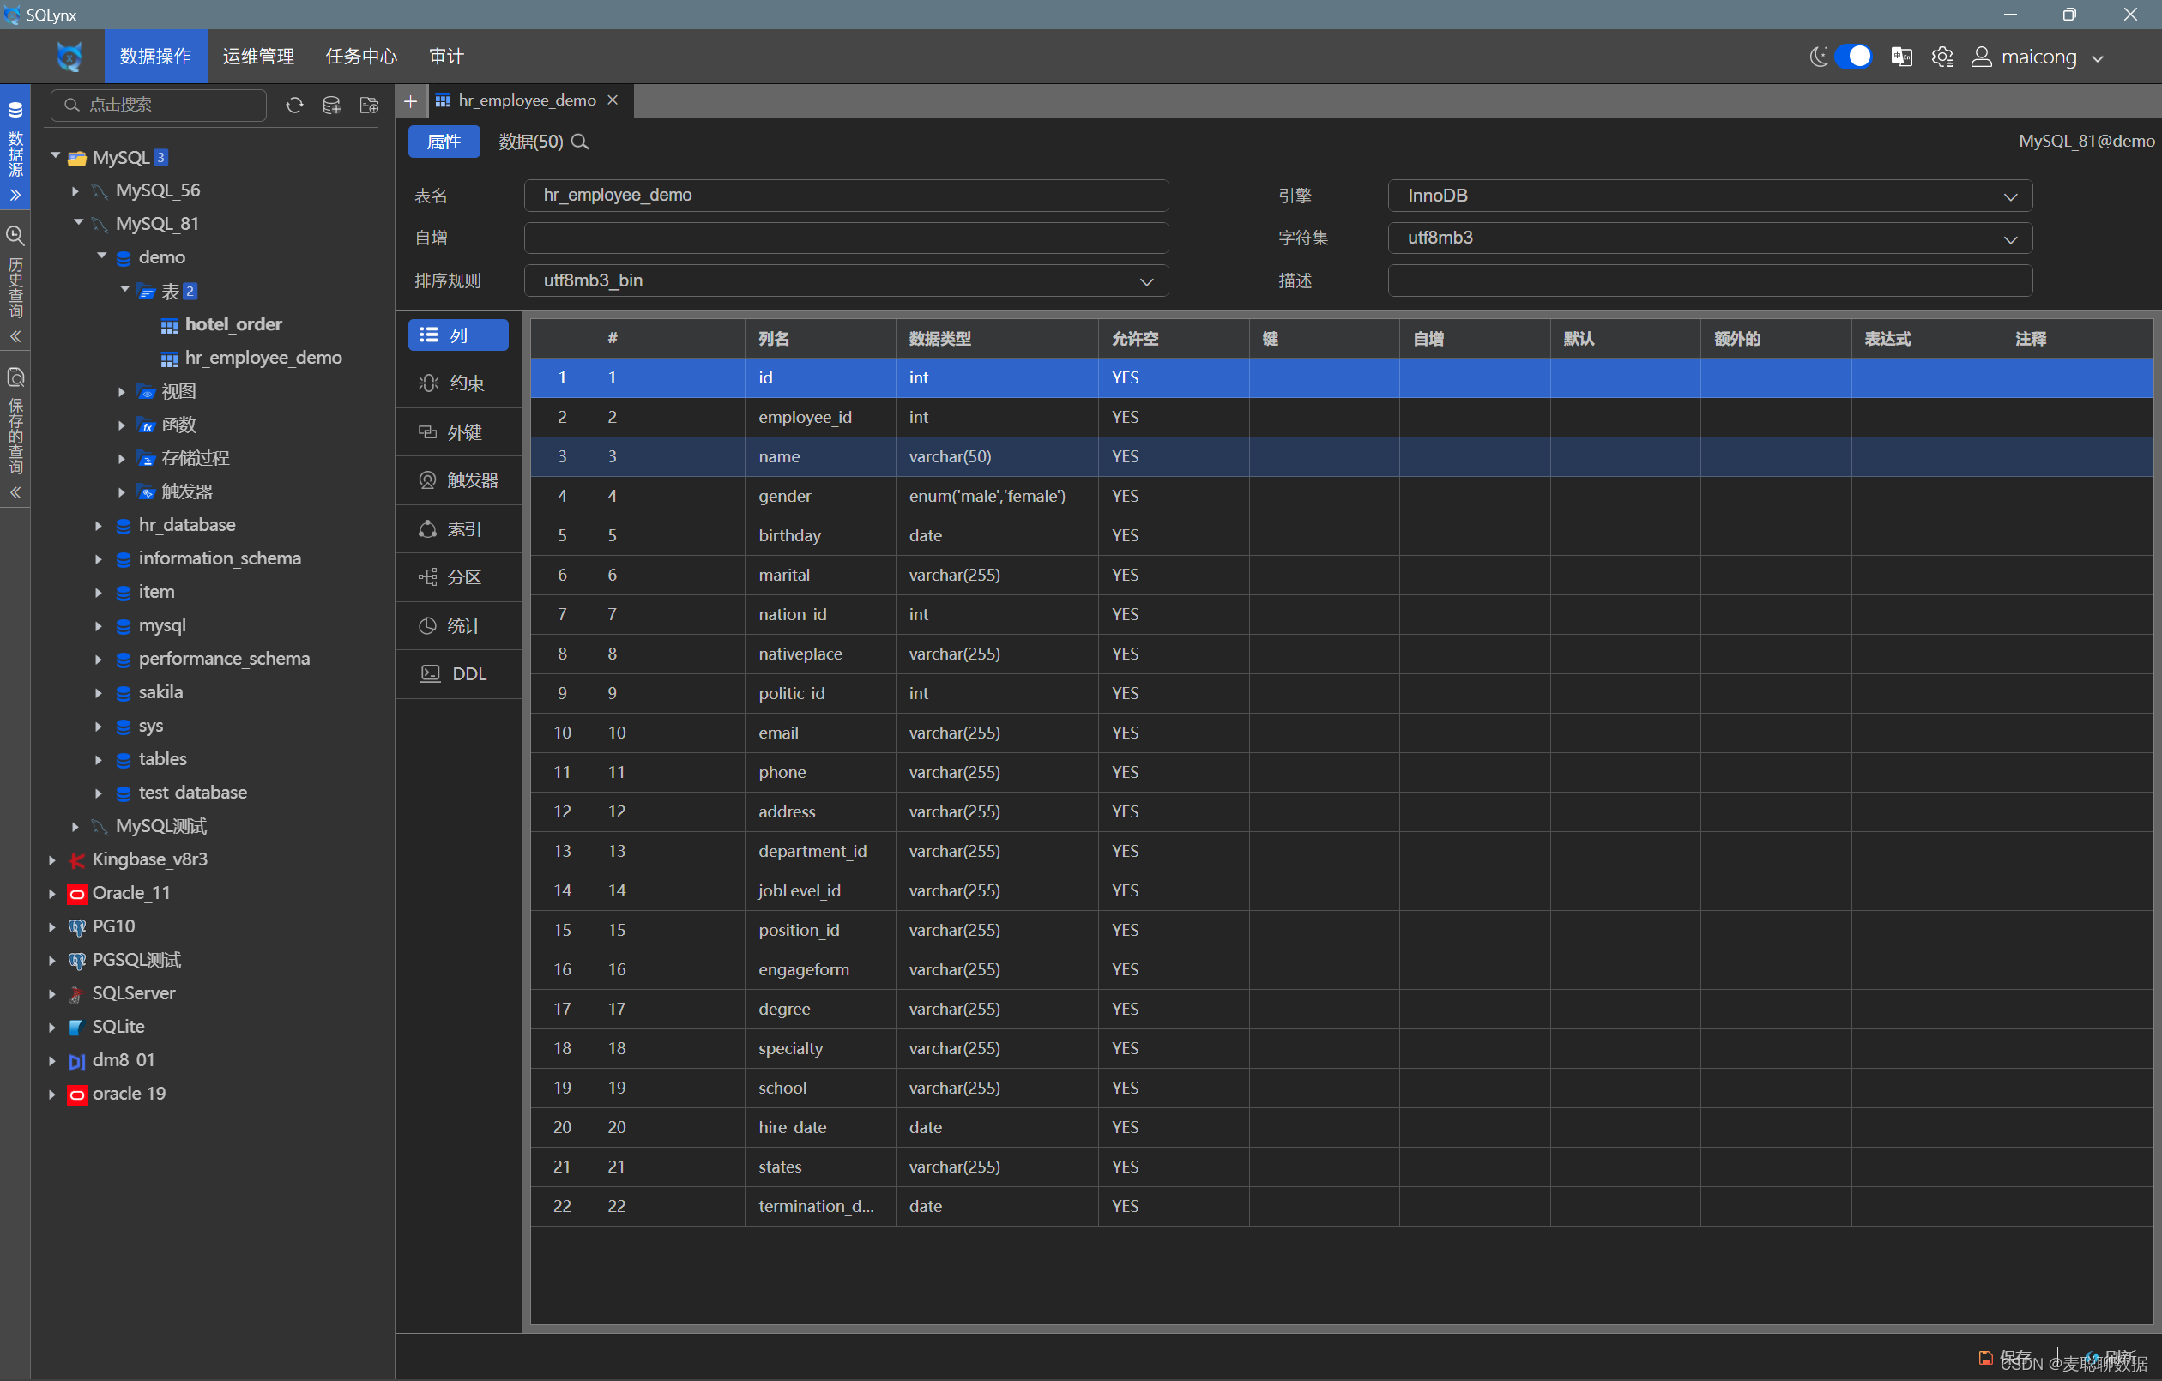Click the add data source icon
Screen dimensions: 2162x1381
(331, 105)
